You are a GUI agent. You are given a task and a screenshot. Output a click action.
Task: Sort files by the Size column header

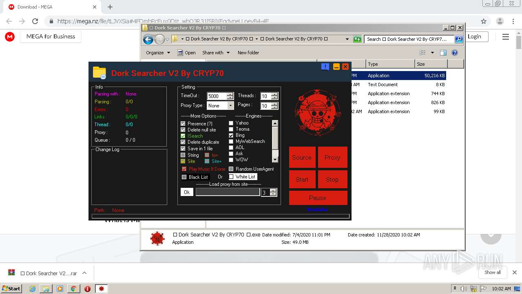click(431, 64)
